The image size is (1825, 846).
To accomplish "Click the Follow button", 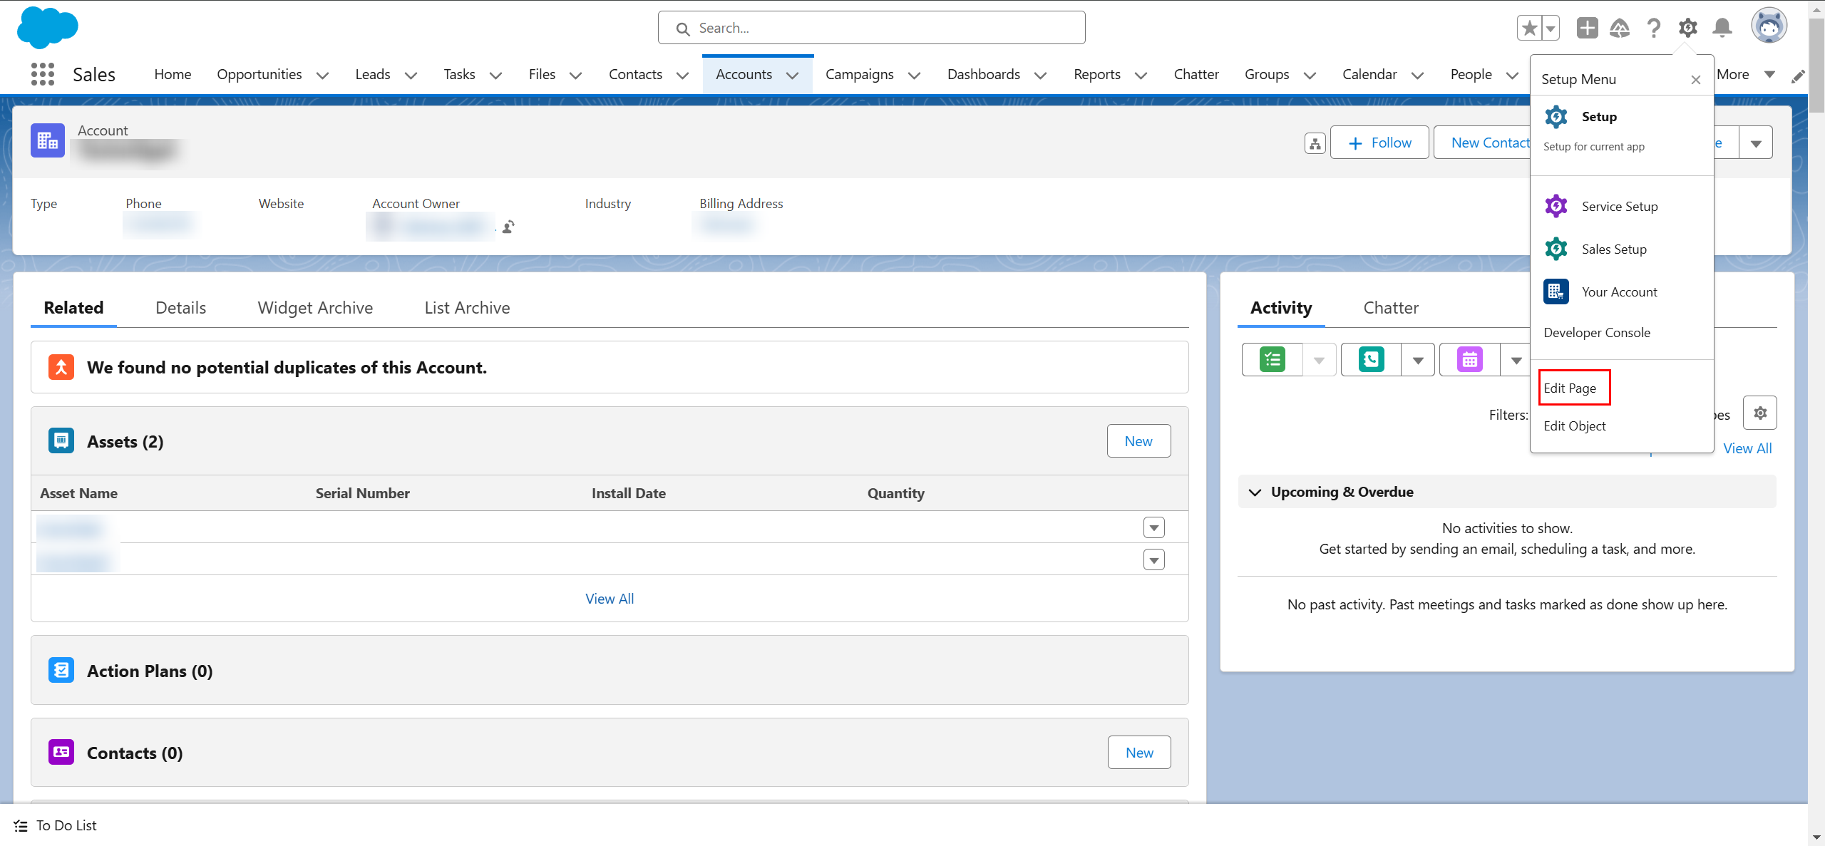I will [x=1379, y=143].
